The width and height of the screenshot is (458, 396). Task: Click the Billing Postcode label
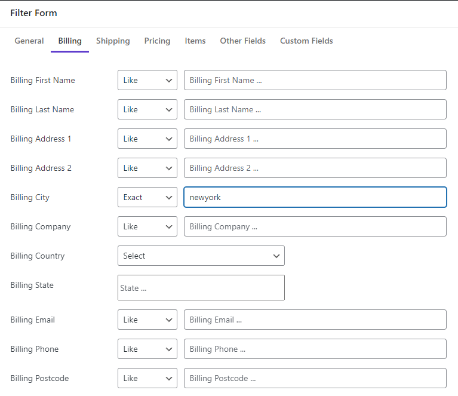pyautogui.click(x=40, y=378)
